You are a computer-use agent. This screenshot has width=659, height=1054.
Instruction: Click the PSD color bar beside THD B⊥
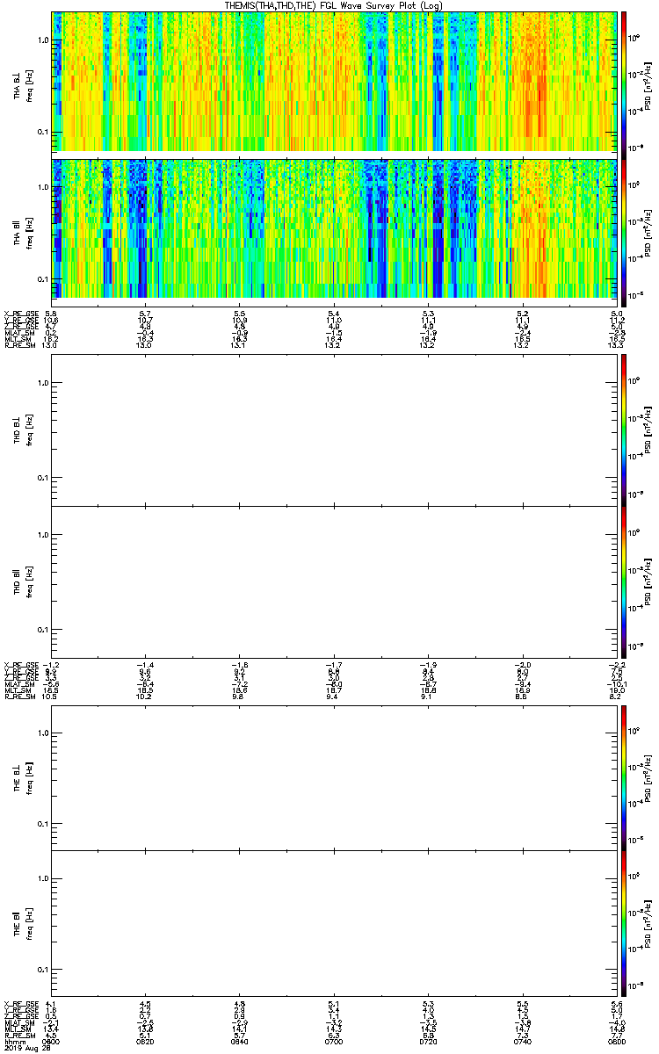click(624, 430)
